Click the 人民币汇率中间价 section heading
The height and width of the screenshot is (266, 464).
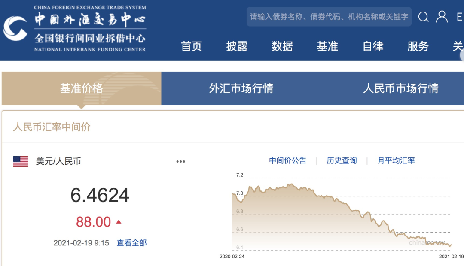click(x=52, y=127)
